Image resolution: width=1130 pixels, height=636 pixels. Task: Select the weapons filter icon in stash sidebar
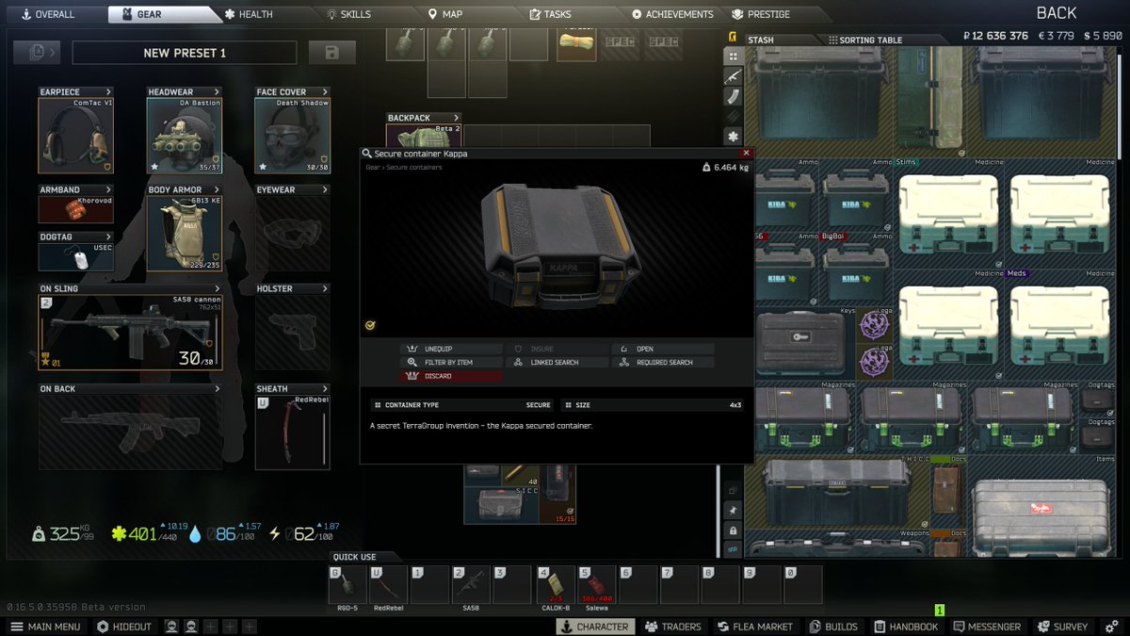coord(733,76)
